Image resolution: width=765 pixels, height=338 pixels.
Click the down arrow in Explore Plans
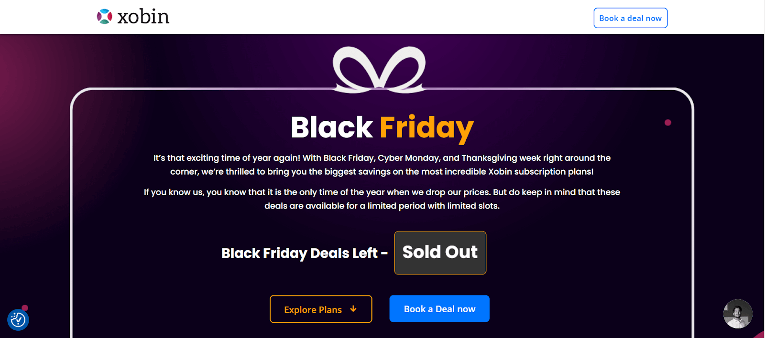click(x=353, y=309)
